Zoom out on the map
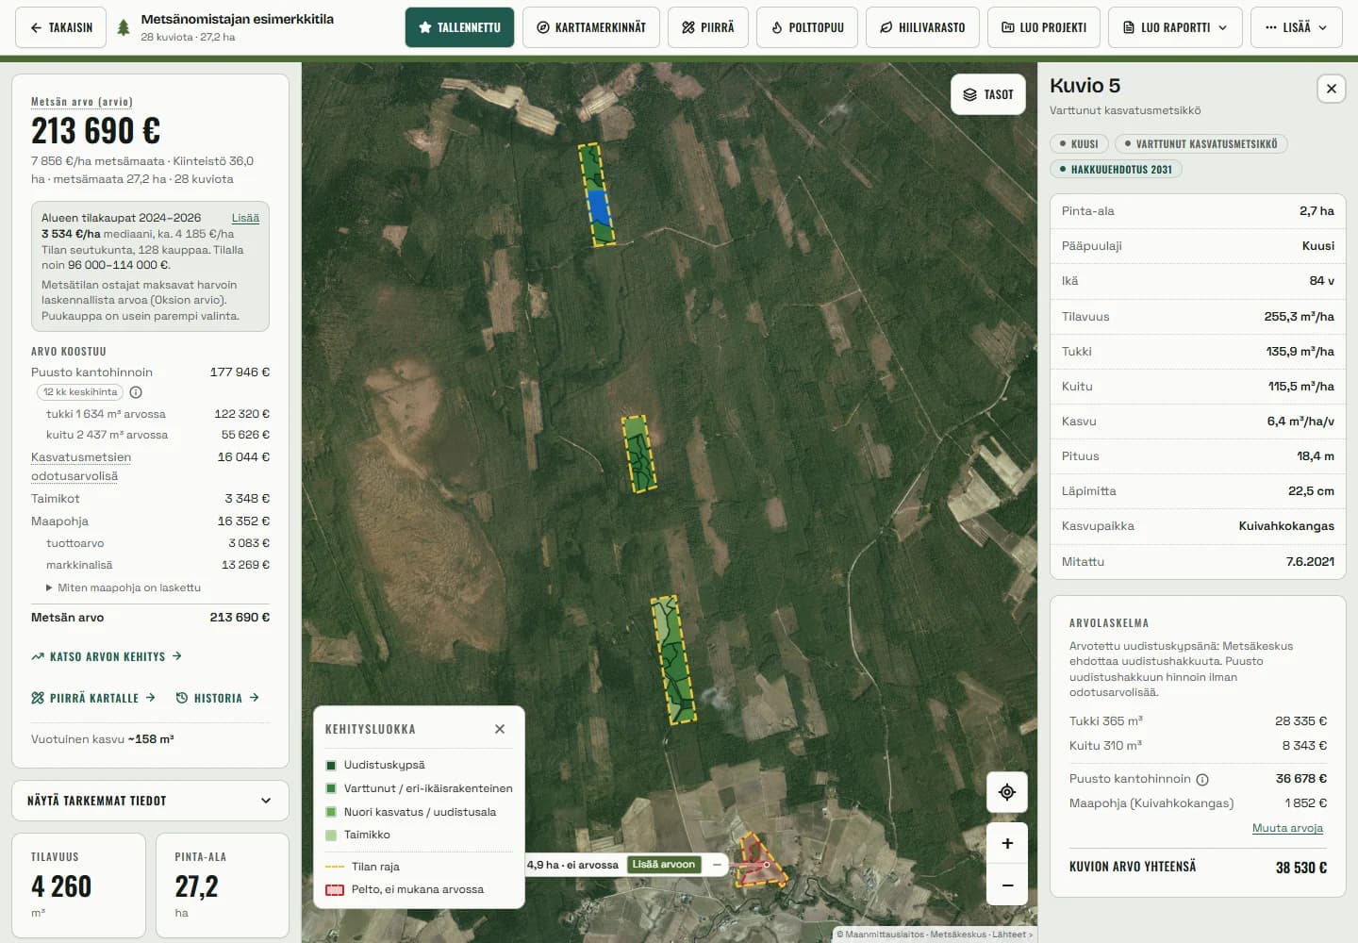 click(x=1007, y=885)
